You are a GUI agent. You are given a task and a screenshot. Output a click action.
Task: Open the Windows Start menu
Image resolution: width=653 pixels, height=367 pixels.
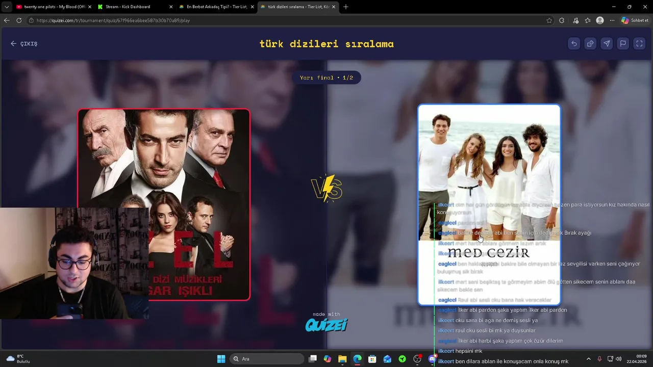[221, 359]
